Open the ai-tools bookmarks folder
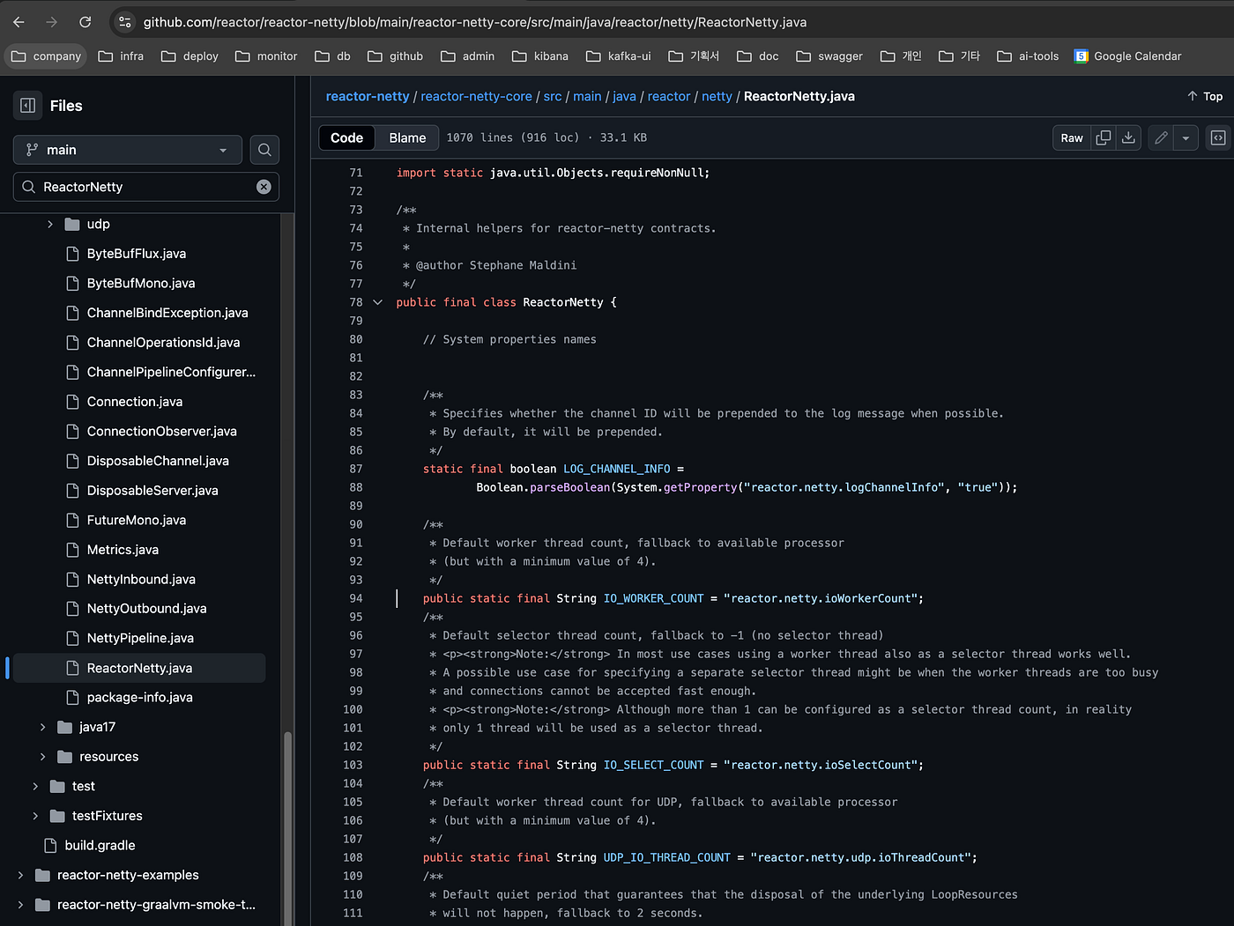Image resolution: width=1234 pixels, height=926 pixels. [1028, 56]
